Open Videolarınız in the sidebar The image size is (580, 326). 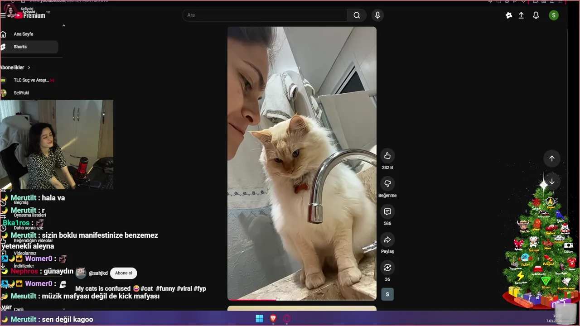(x=25, y=254)
